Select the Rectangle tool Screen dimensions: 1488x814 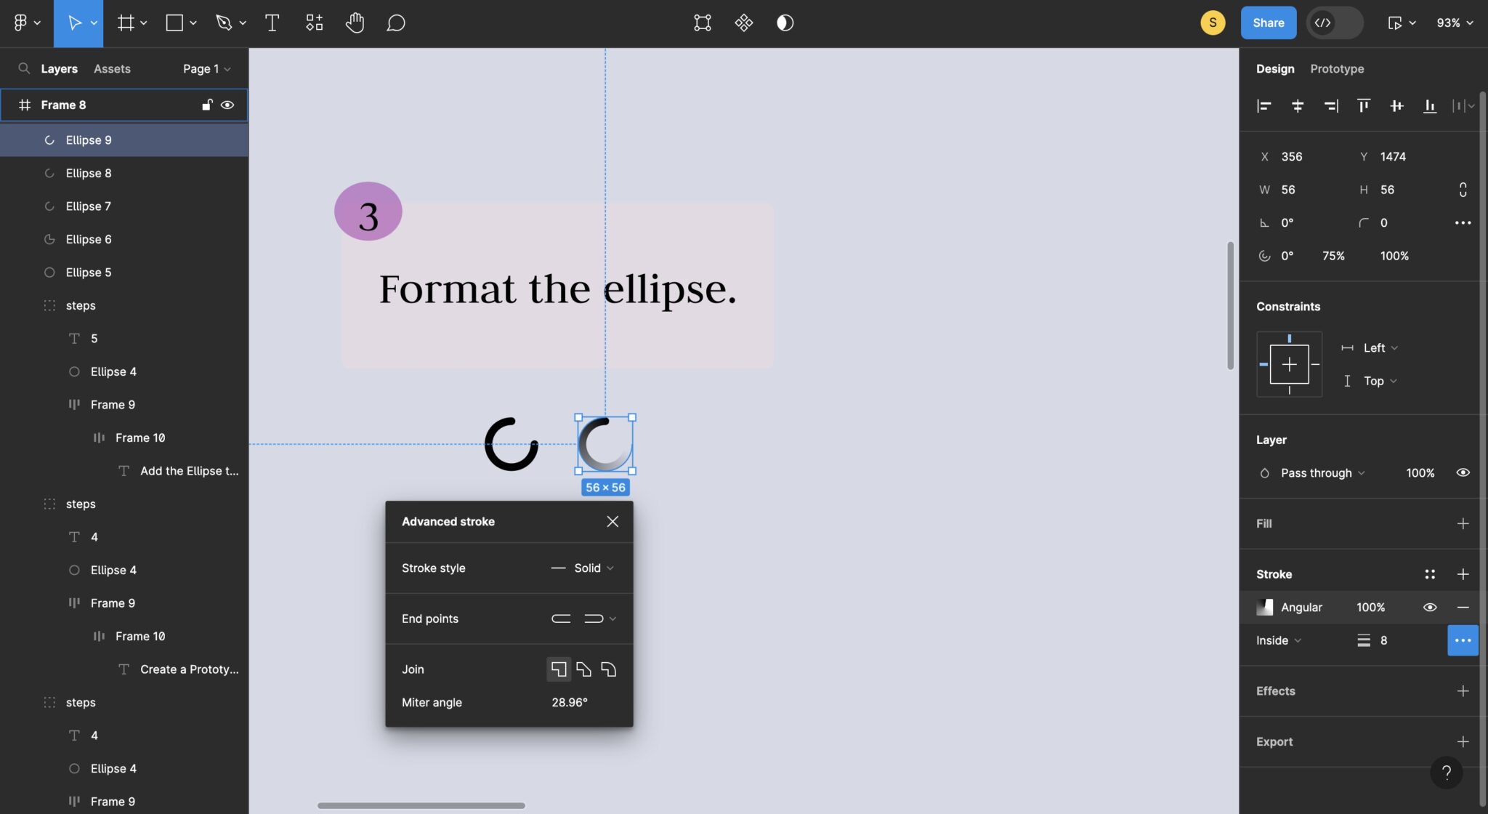pyautogui.click(x=173, y=23)
